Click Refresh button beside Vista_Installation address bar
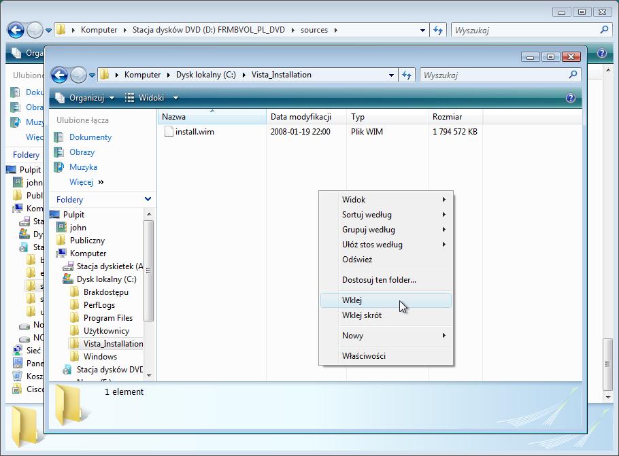The width and height of the screenshot is (619, 456). click(407, 75)
